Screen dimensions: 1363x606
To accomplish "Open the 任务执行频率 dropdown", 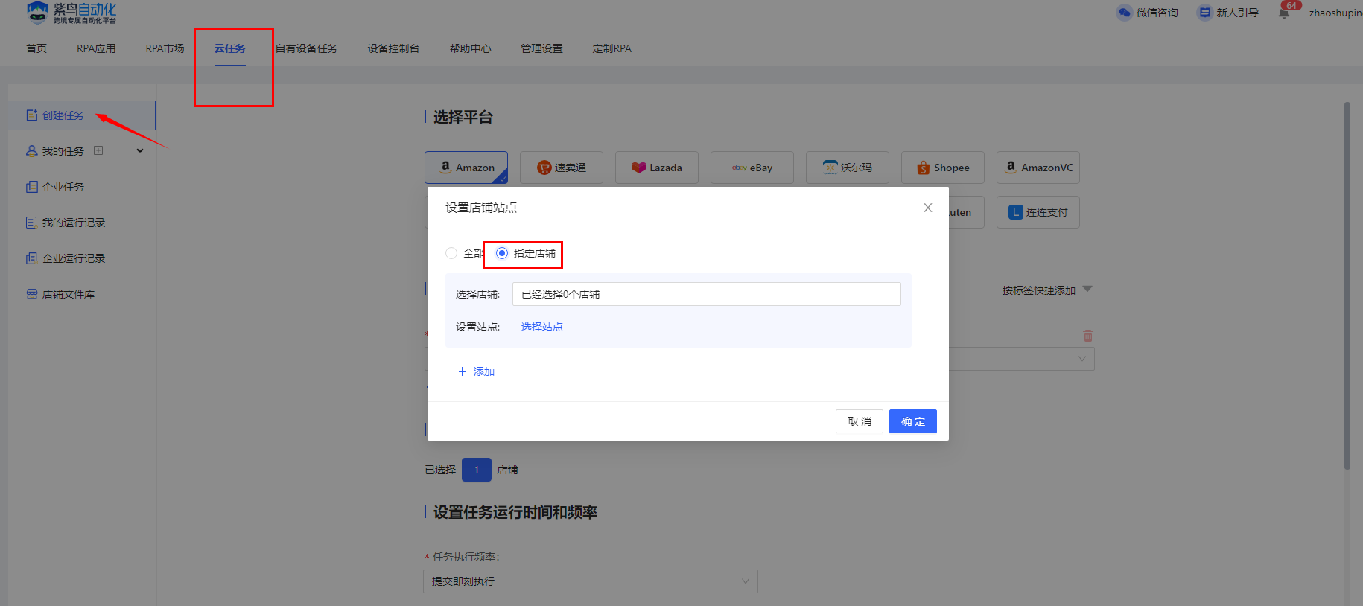I will coord(591,581).
